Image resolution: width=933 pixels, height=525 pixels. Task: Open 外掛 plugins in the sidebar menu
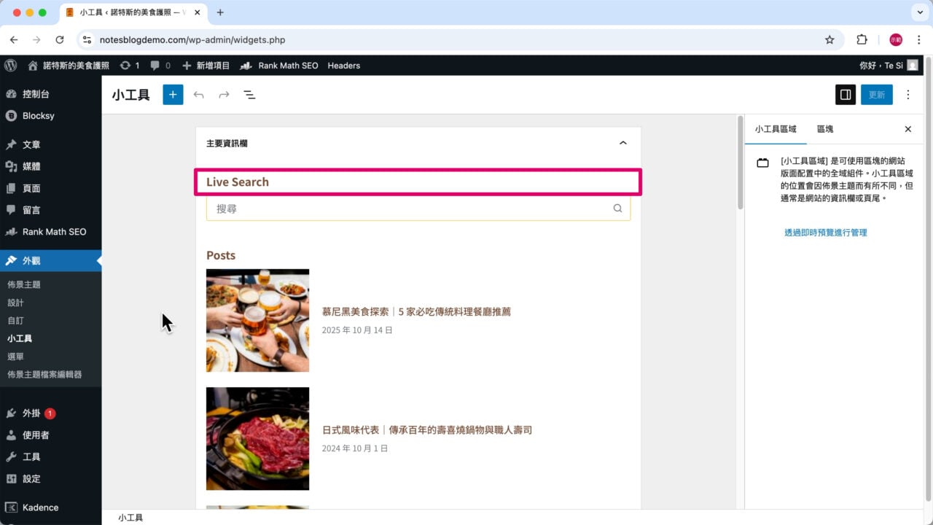coord(31,413)
